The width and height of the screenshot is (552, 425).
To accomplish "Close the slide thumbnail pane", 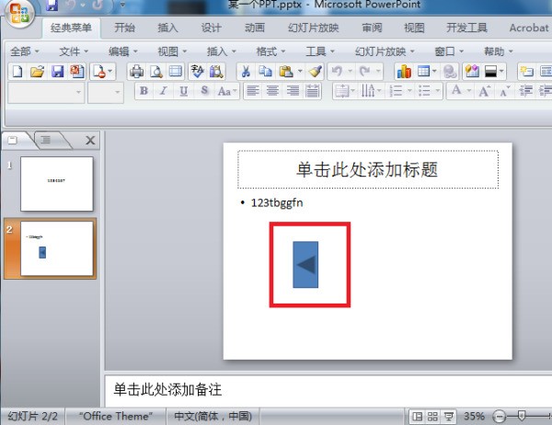I will coord(90,140).
